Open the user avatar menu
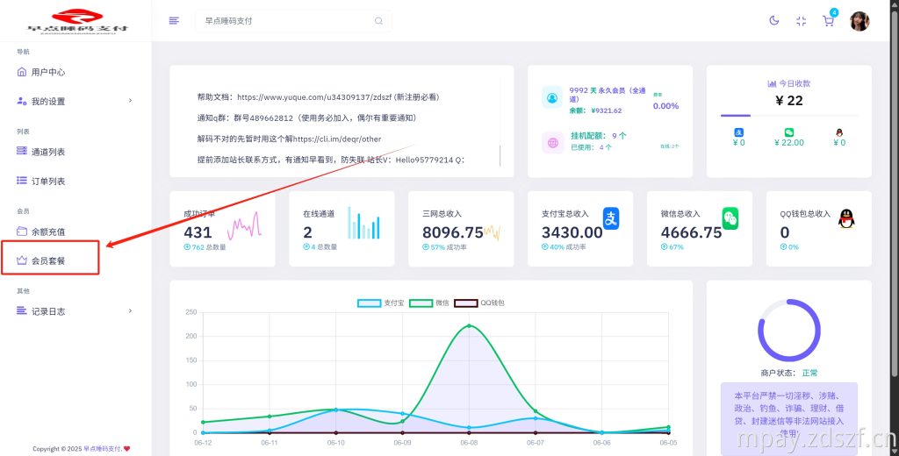This screenshot has width=899, height=456. (859, 21)
